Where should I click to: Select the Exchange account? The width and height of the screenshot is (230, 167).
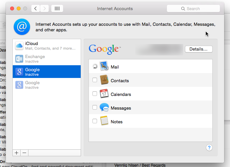point(47,59)
